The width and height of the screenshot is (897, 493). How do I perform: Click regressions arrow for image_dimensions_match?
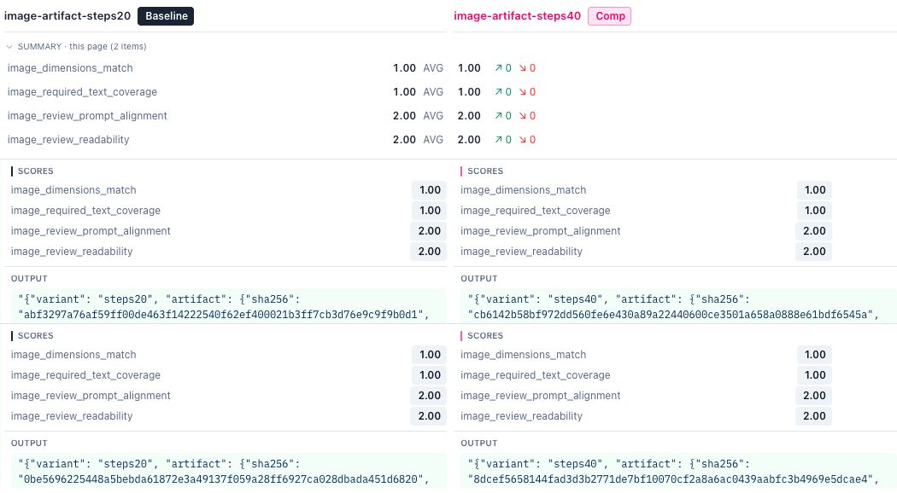point(527,68)
